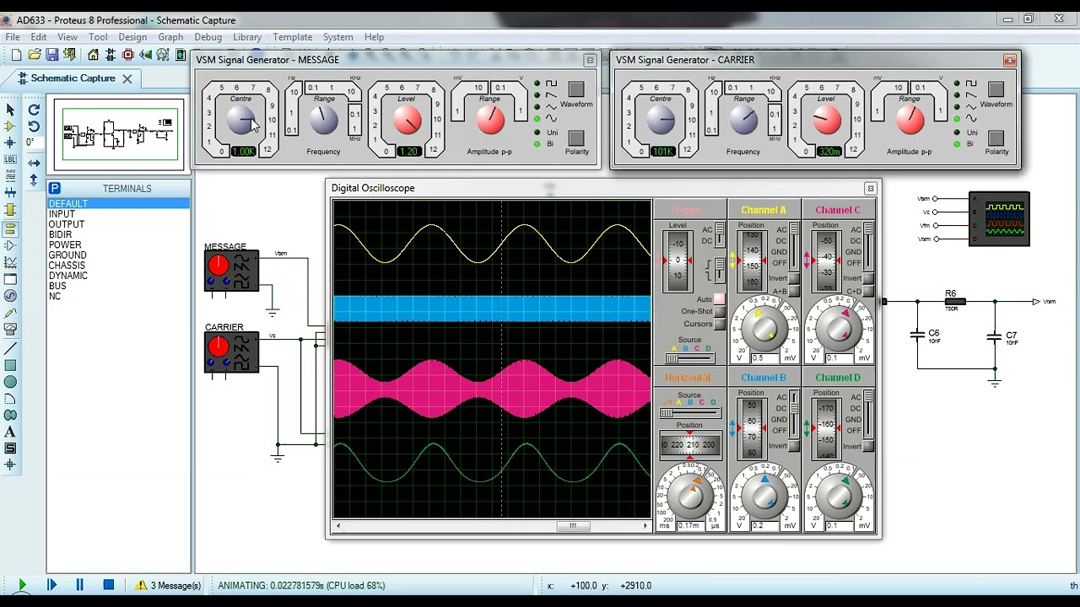The height and width of the screenshot is (607, 1080).
Task: Toggle CARRIER generator Waveform button
Action: pos(996,89)
